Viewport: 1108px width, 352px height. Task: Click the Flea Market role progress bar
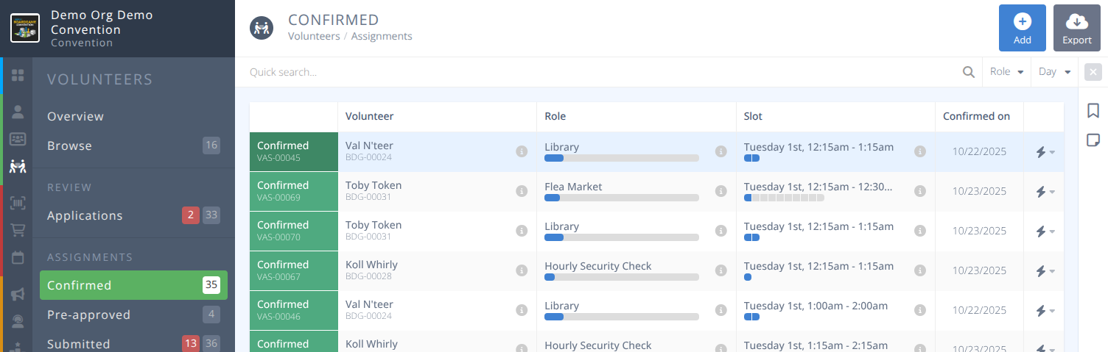[x=621, y=198]
